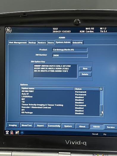Select Tissue Velocity Imaging & Tissue Tracking row

[60, 105]
